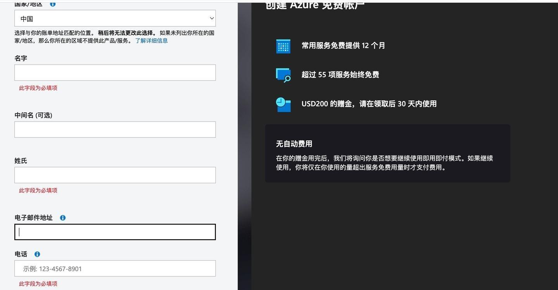The width and height of the screenshot is (558, 290).
Task: Click the required-field error under 电话
Action: (38, 284)
